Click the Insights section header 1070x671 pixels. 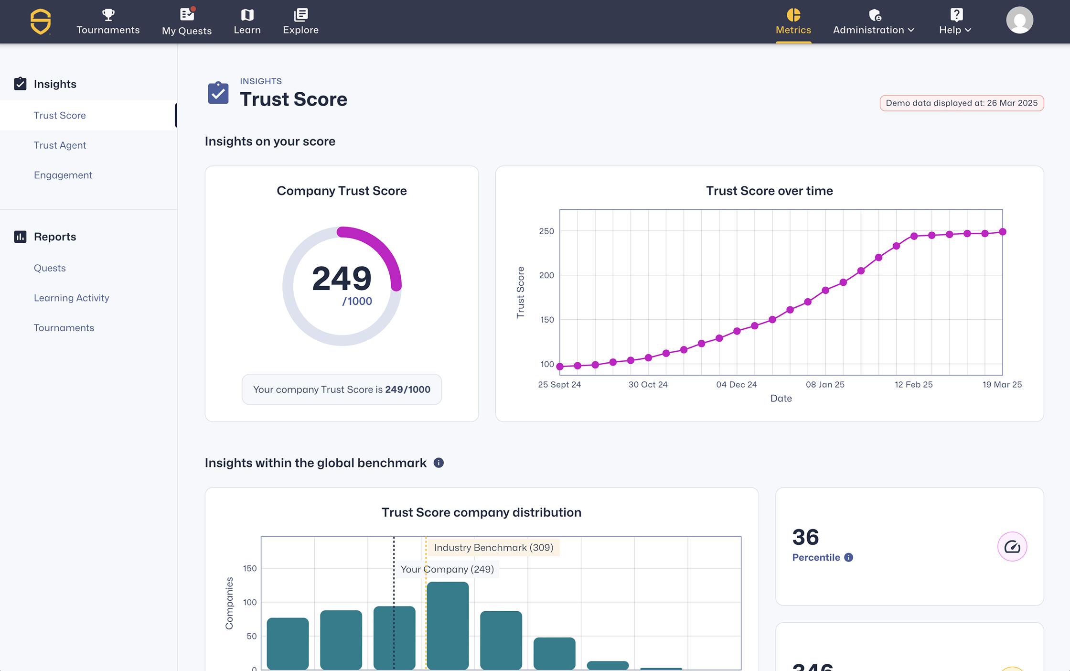tap(54, 84)
